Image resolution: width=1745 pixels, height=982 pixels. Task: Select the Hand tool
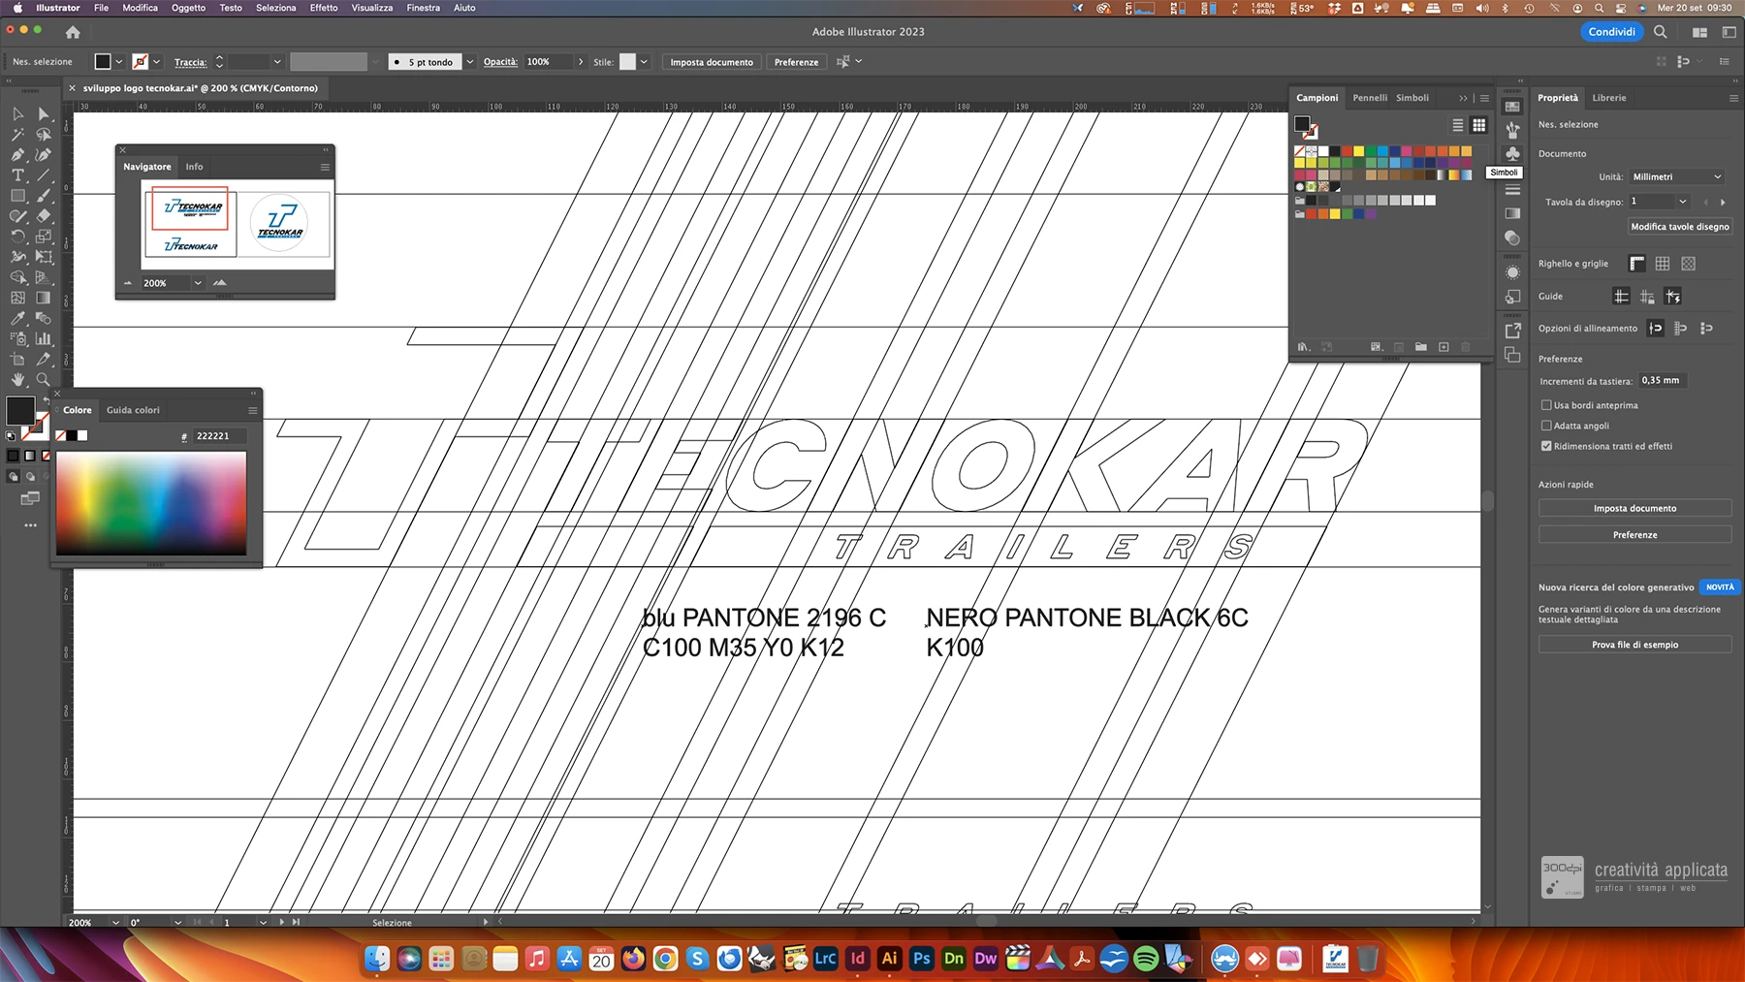(x=17, y=379)
